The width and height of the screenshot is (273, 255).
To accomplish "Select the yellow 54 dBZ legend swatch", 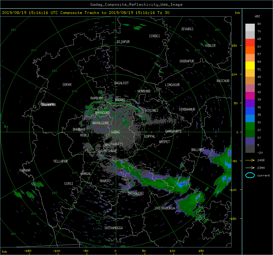I will [x=250, y=65].
